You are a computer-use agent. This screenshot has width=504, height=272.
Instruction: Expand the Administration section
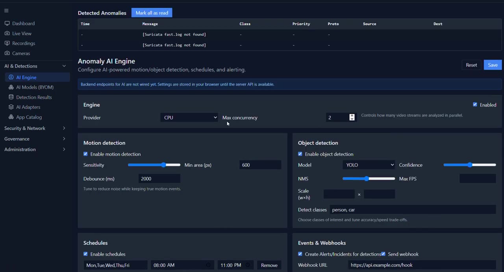64,149
